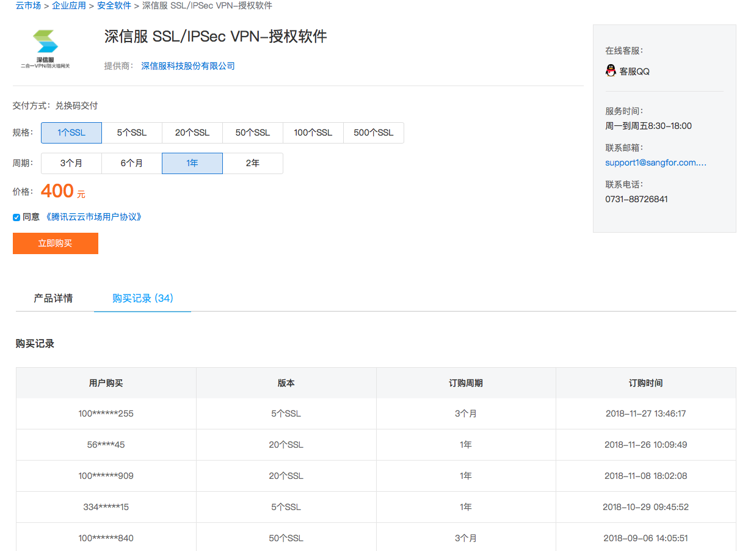This screenshot has height=551, width=737.
Task: Set period to 1年
Action: tap(192, 163)
